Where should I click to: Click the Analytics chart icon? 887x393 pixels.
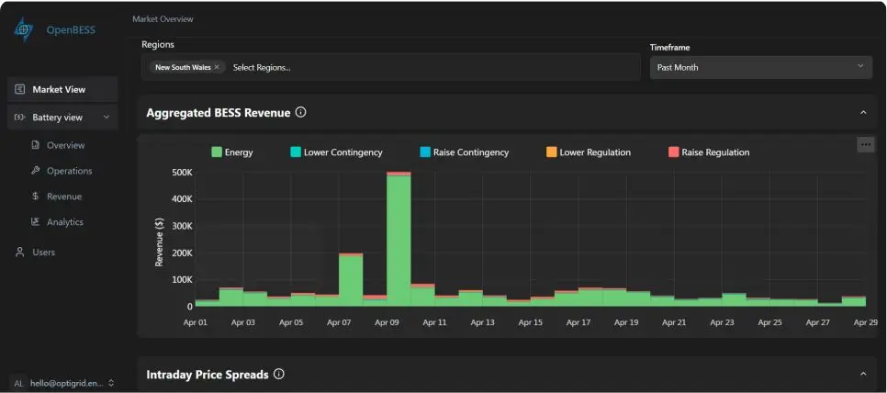(35, 222)
